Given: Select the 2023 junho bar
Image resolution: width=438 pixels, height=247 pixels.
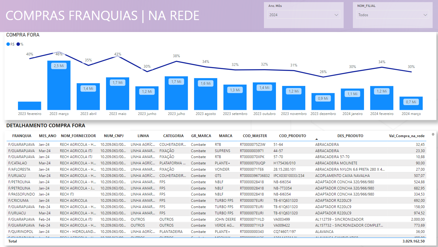Looking at the screenshot, I should tap(147, 98).
